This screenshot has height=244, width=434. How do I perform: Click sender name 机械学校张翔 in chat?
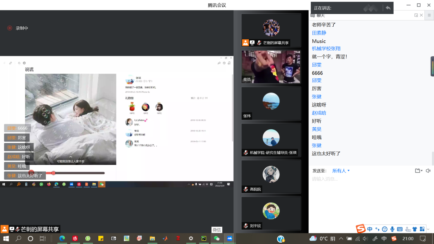coord(326,49)
